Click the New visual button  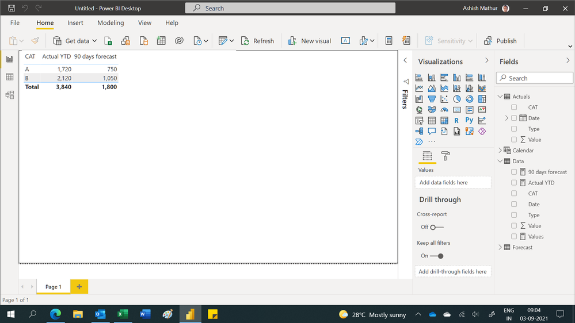point(310,41)
